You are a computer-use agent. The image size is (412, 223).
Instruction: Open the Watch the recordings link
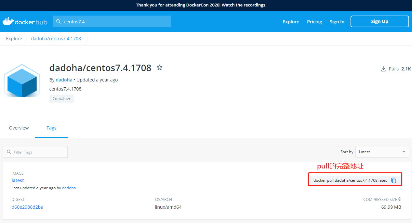[244, 5]
